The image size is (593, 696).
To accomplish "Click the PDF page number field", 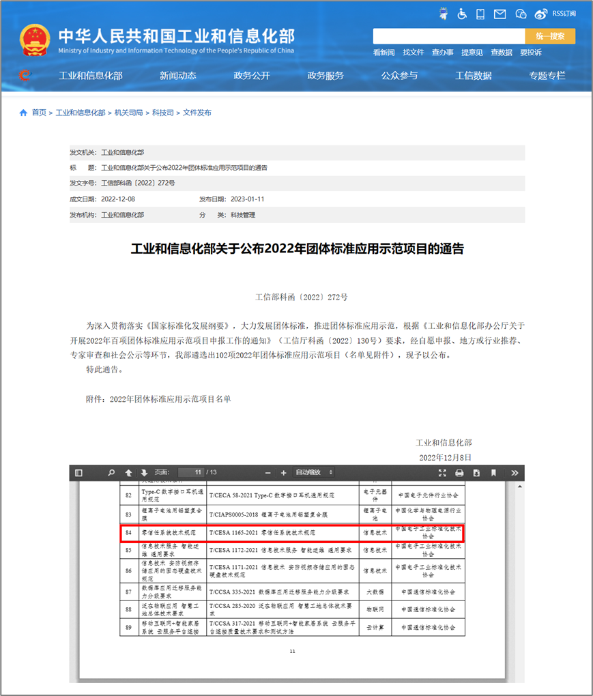I will point(191,472).
